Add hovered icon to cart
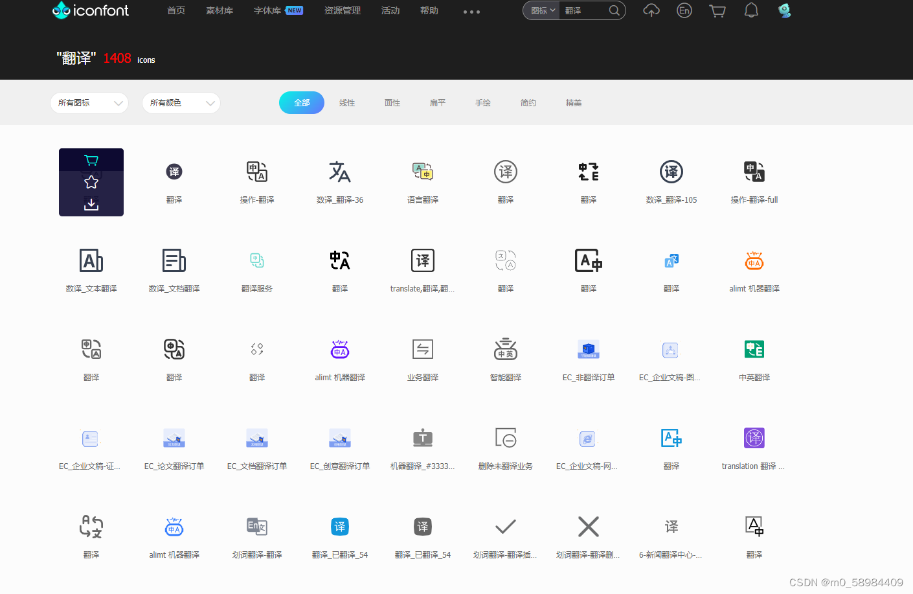 point(91,160)
